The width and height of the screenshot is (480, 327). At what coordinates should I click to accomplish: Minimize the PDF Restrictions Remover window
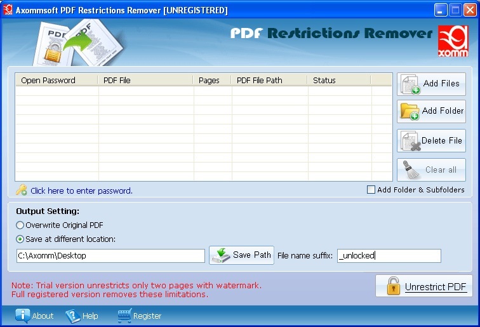440,10
